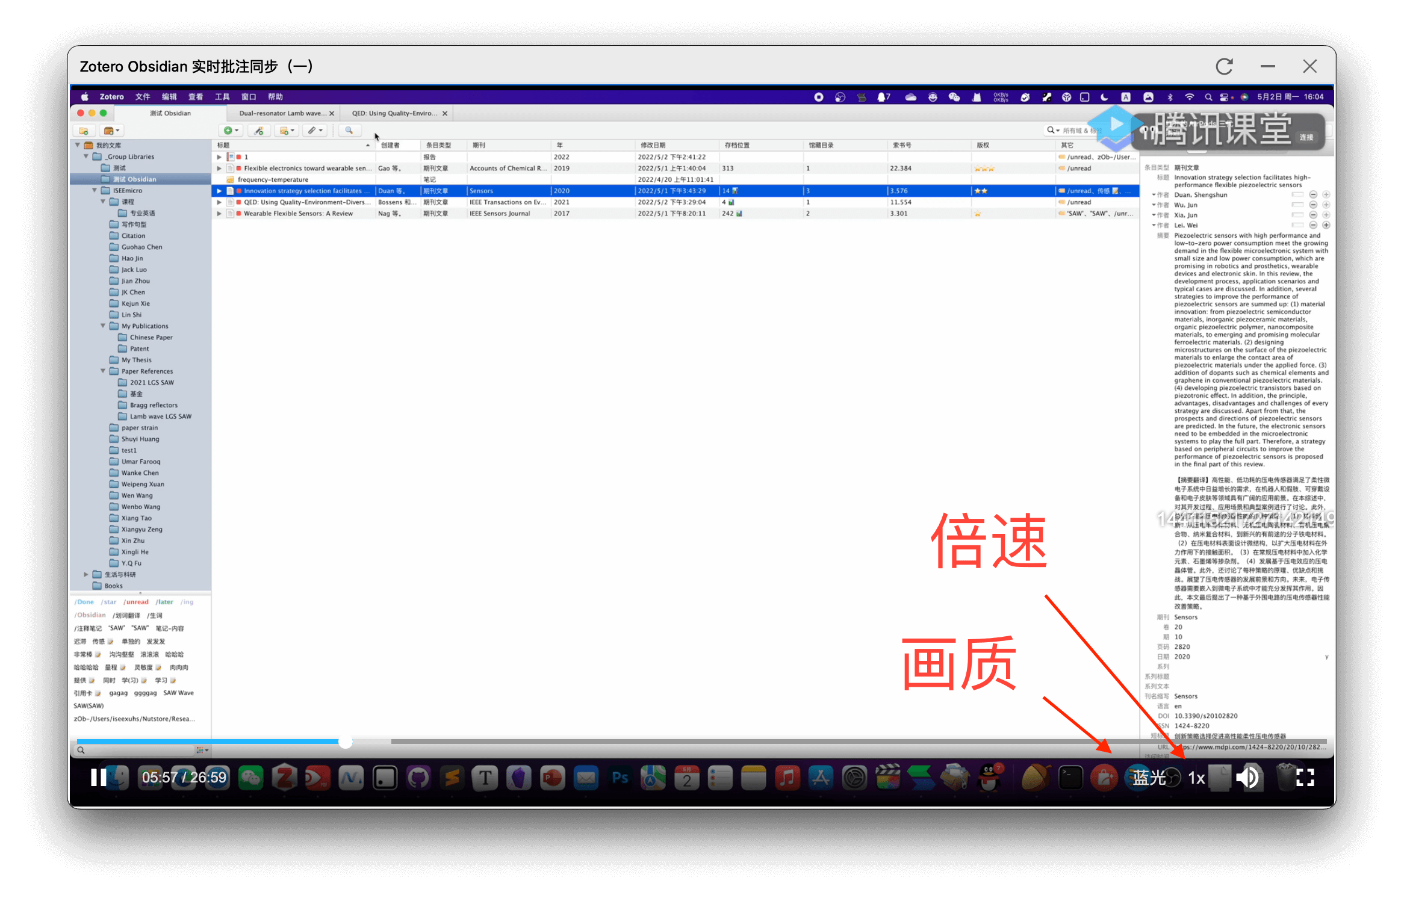Add author after Lei, Wei with plus
1404x898 pixels.
point(1326,225)
